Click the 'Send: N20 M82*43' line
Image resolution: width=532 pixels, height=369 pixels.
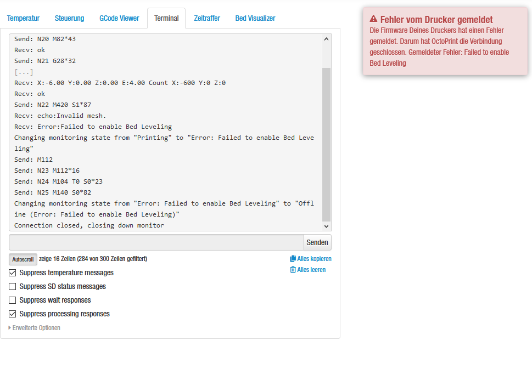click(45, 39)
